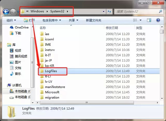This screenshot has width=166, height=121.
Task: Click the search magnifier icon
Action: coord(161,11)
